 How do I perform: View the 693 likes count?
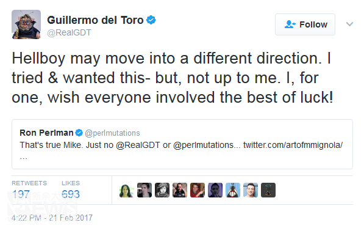pos(71,194)
